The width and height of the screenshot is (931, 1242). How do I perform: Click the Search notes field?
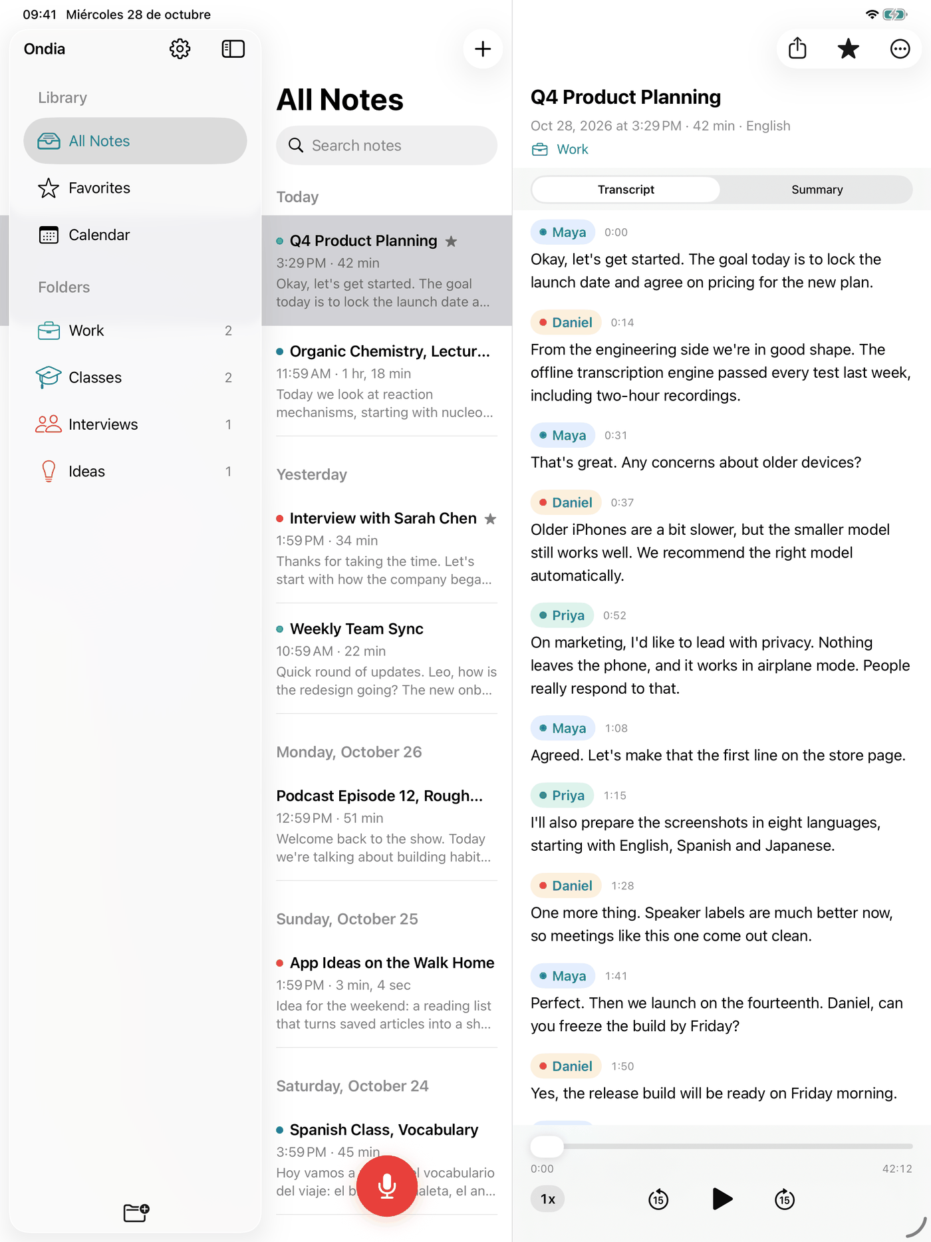386,146
